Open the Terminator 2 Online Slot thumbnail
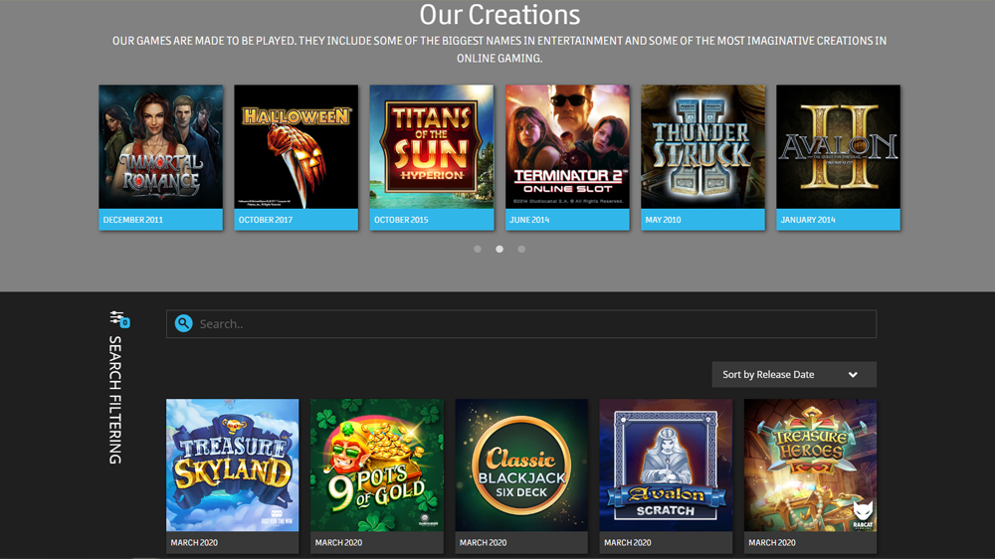 point(567,146)
